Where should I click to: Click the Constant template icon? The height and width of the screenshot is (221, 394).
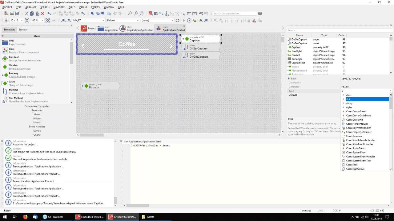[5, 59]
